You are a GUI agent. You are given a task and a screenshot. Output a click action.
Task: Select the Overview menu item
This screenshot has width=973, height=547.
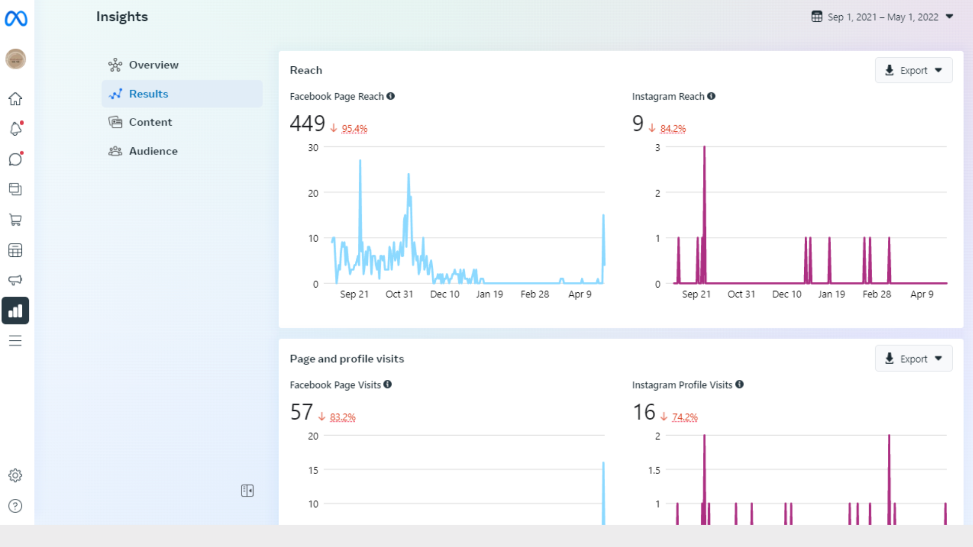click(x=154, y=65)
